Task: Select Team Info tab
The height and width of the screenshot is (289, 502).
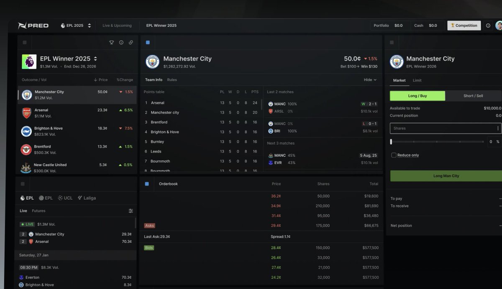Action: 154,80
